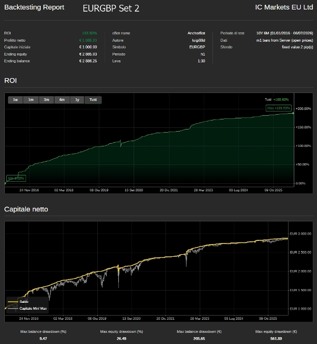Choose the 1y time range

(x=77, y=100)
